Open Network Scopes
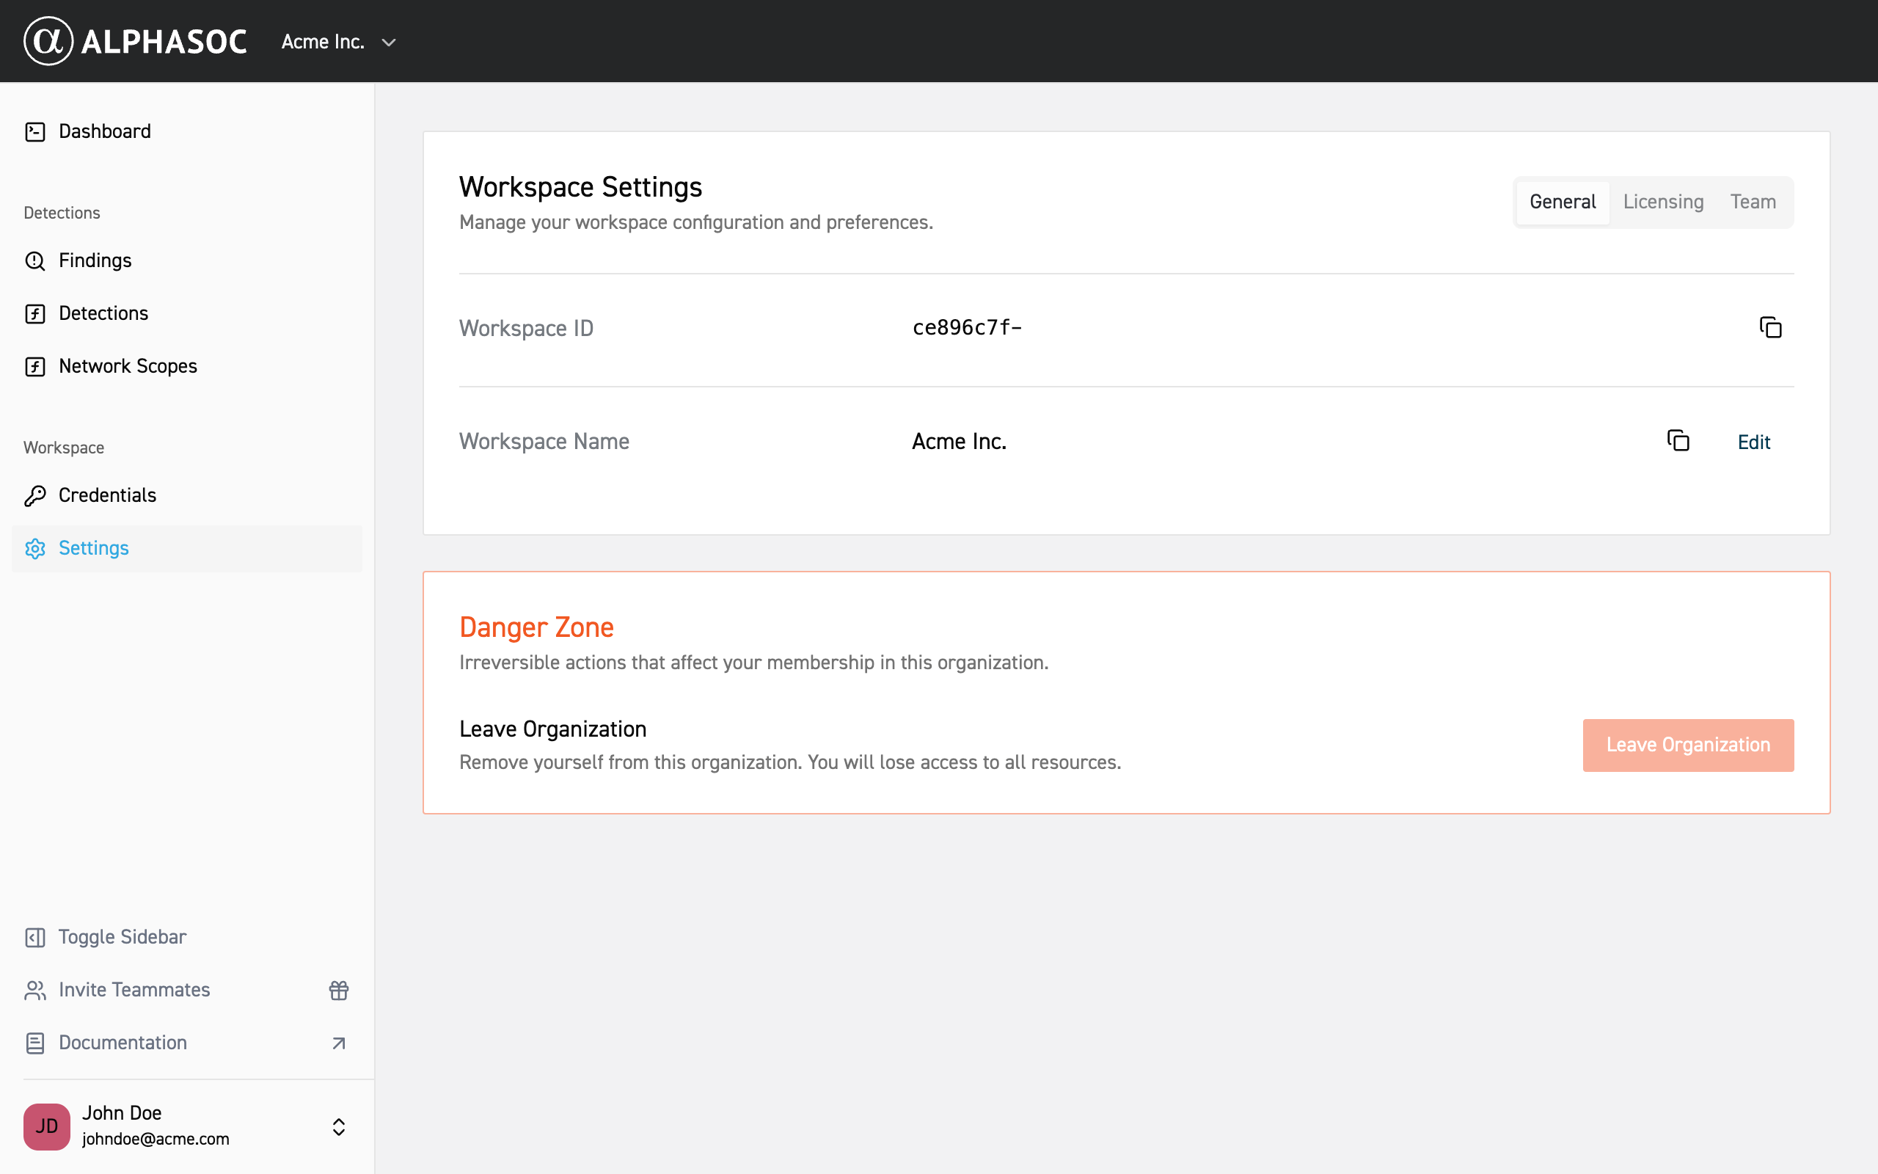 [127, 365]
